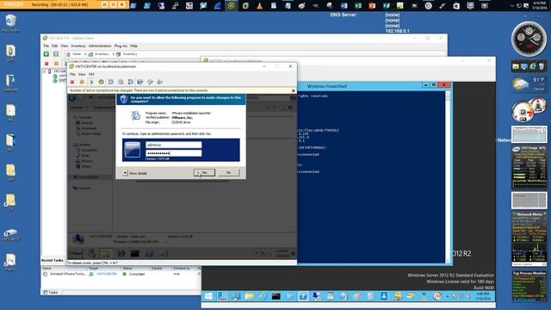Focus the UAC password field
Viewport: 551px width, 310px height.
174,153
